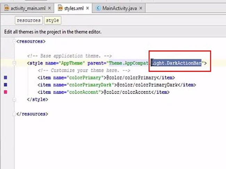Click the "colorPrimaryDark" name attribute value
Screen dimensions: 226x169
tap(90, 85)
